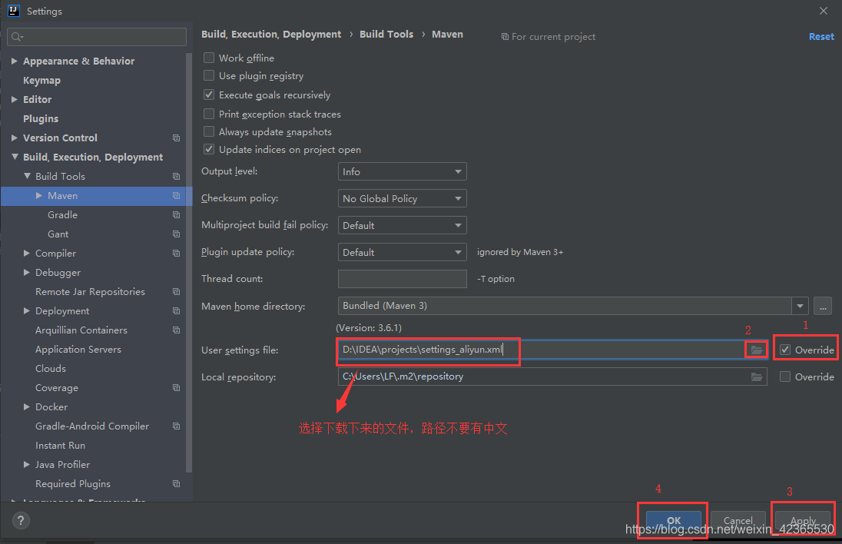Click project-level icon next to Build Tools
Screen dimensions: 842x544
tap(176, 176)
